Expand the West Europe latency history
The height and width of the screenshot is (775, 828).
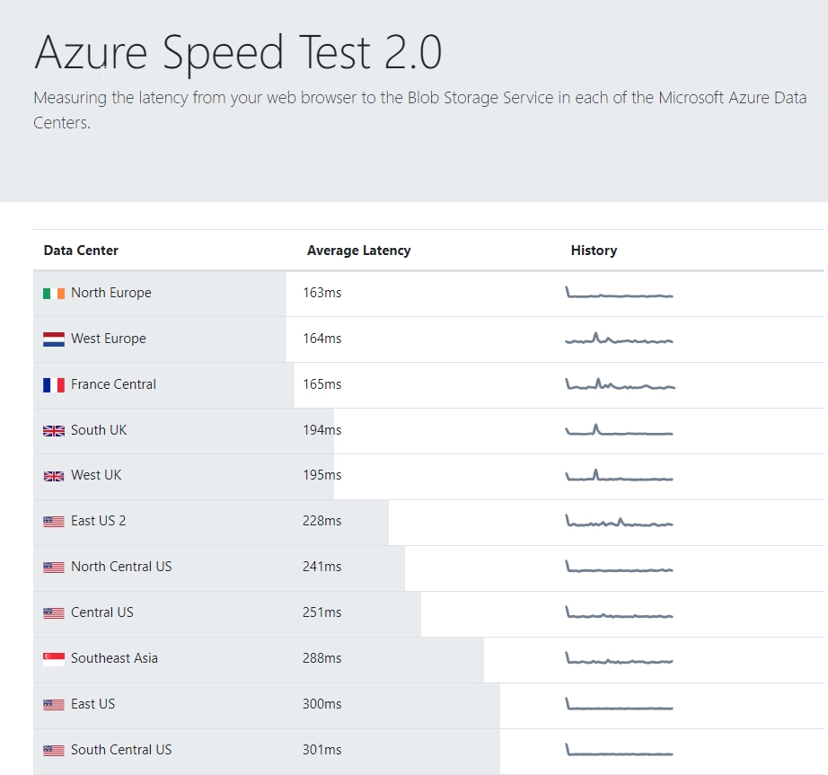coord(619,339)
